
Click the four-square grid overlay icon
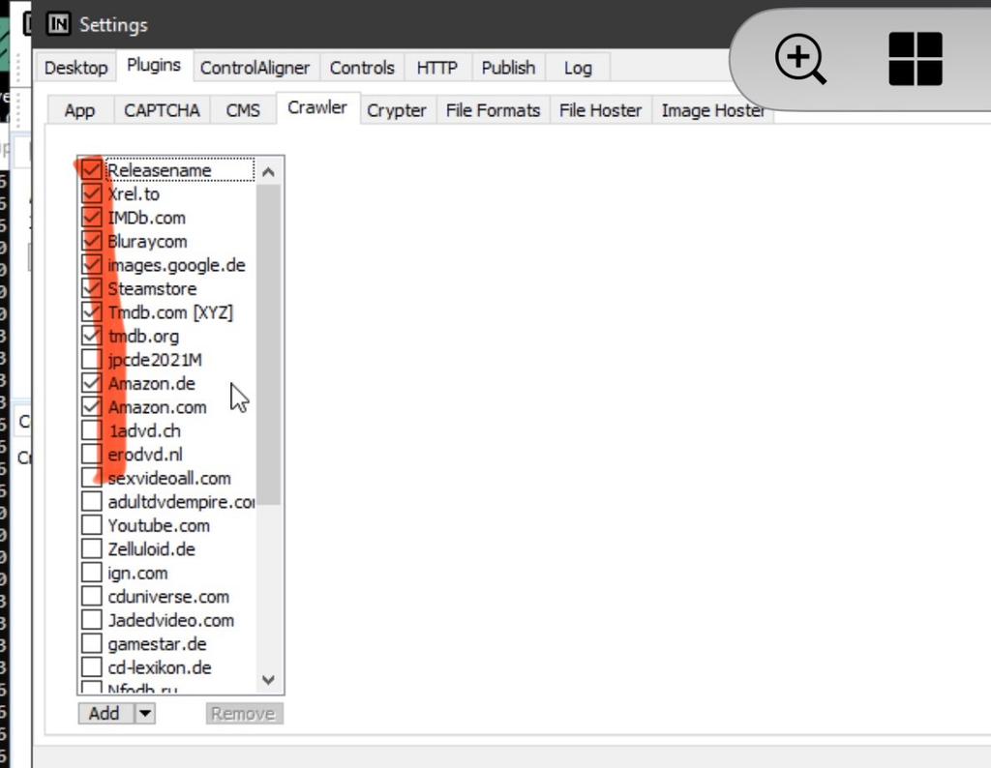[916, 59]
